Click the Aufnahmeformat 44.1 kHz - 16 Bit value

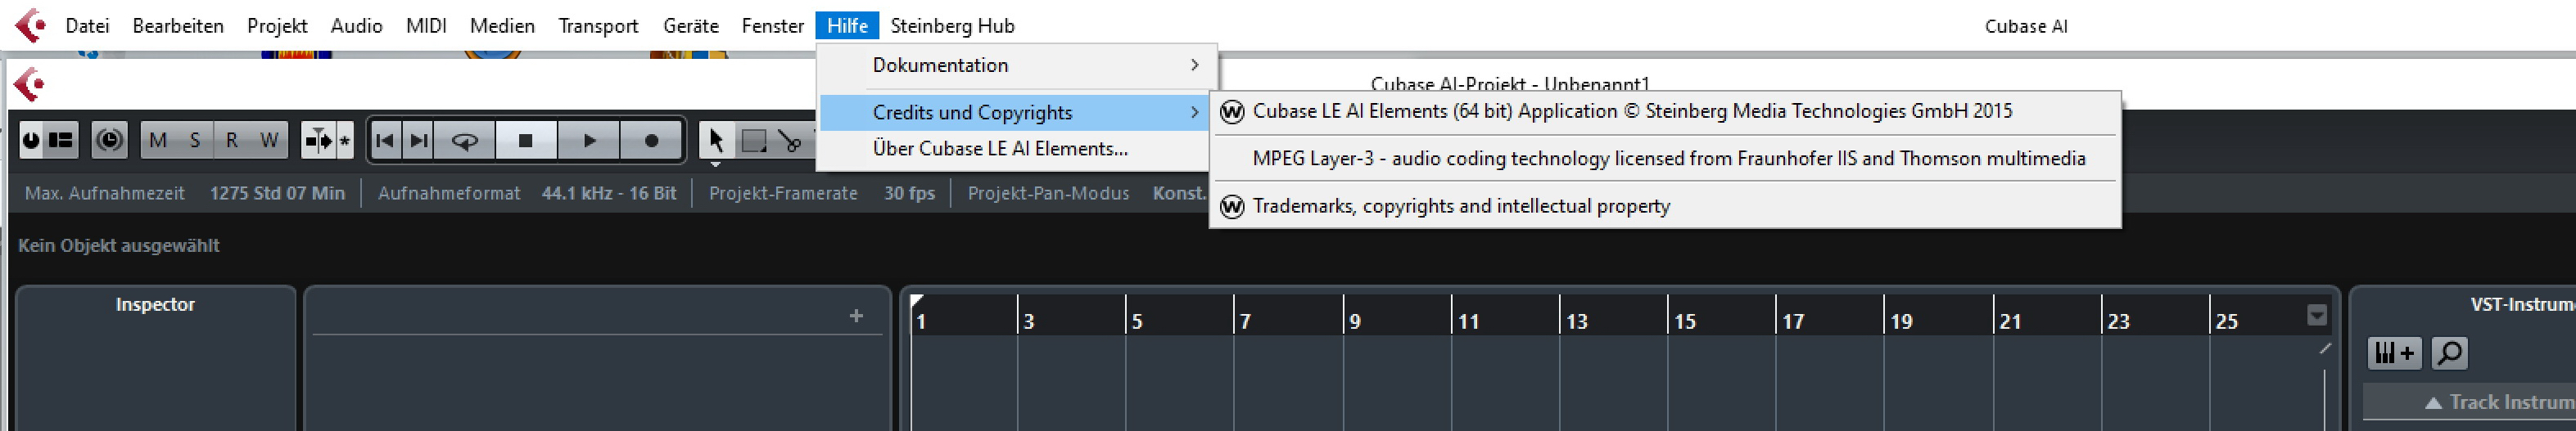pos(609,194)
